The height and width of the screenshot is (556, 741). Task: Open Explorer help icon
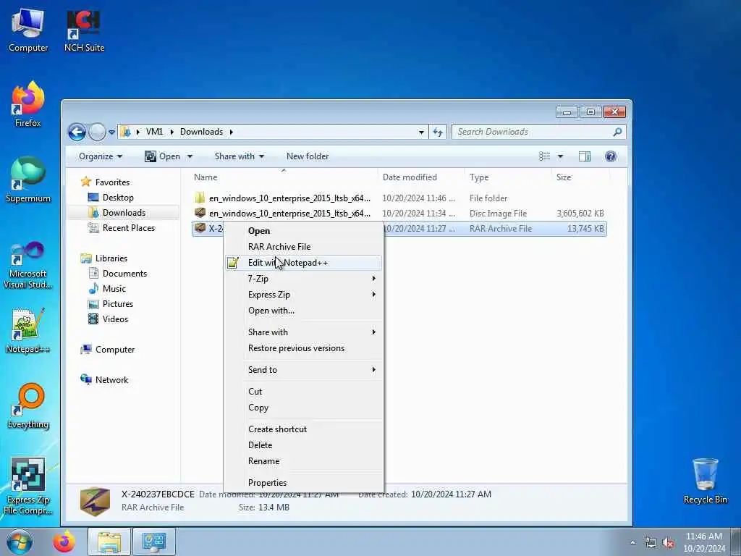click(x=611, y=156)
